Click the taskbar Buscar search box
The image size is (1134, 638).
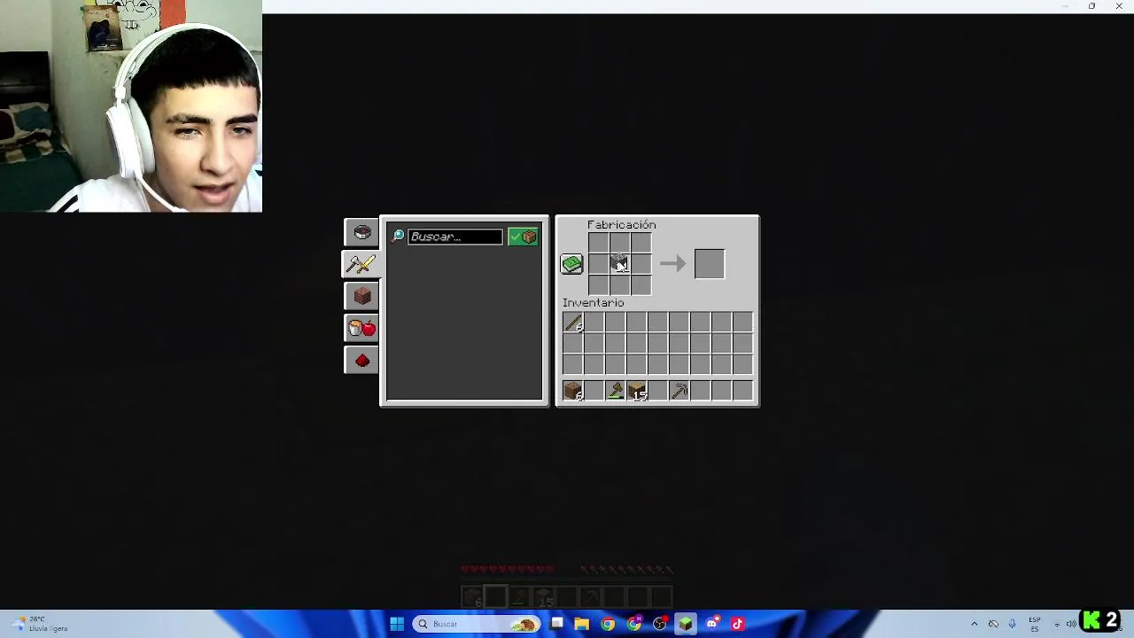pyautogui.click(x=477, y=624)
